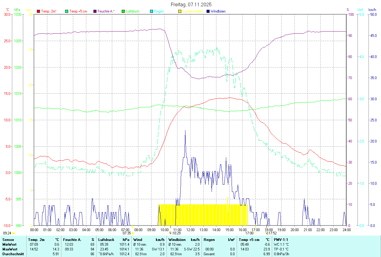Click the MaxWert row label

(x=10, y=249)
